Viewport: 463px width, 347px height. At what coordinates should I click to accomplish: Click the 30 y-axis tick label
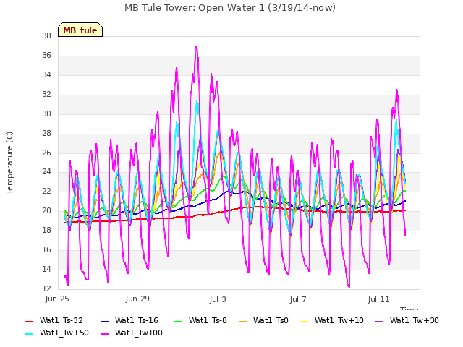pos(46,114)
